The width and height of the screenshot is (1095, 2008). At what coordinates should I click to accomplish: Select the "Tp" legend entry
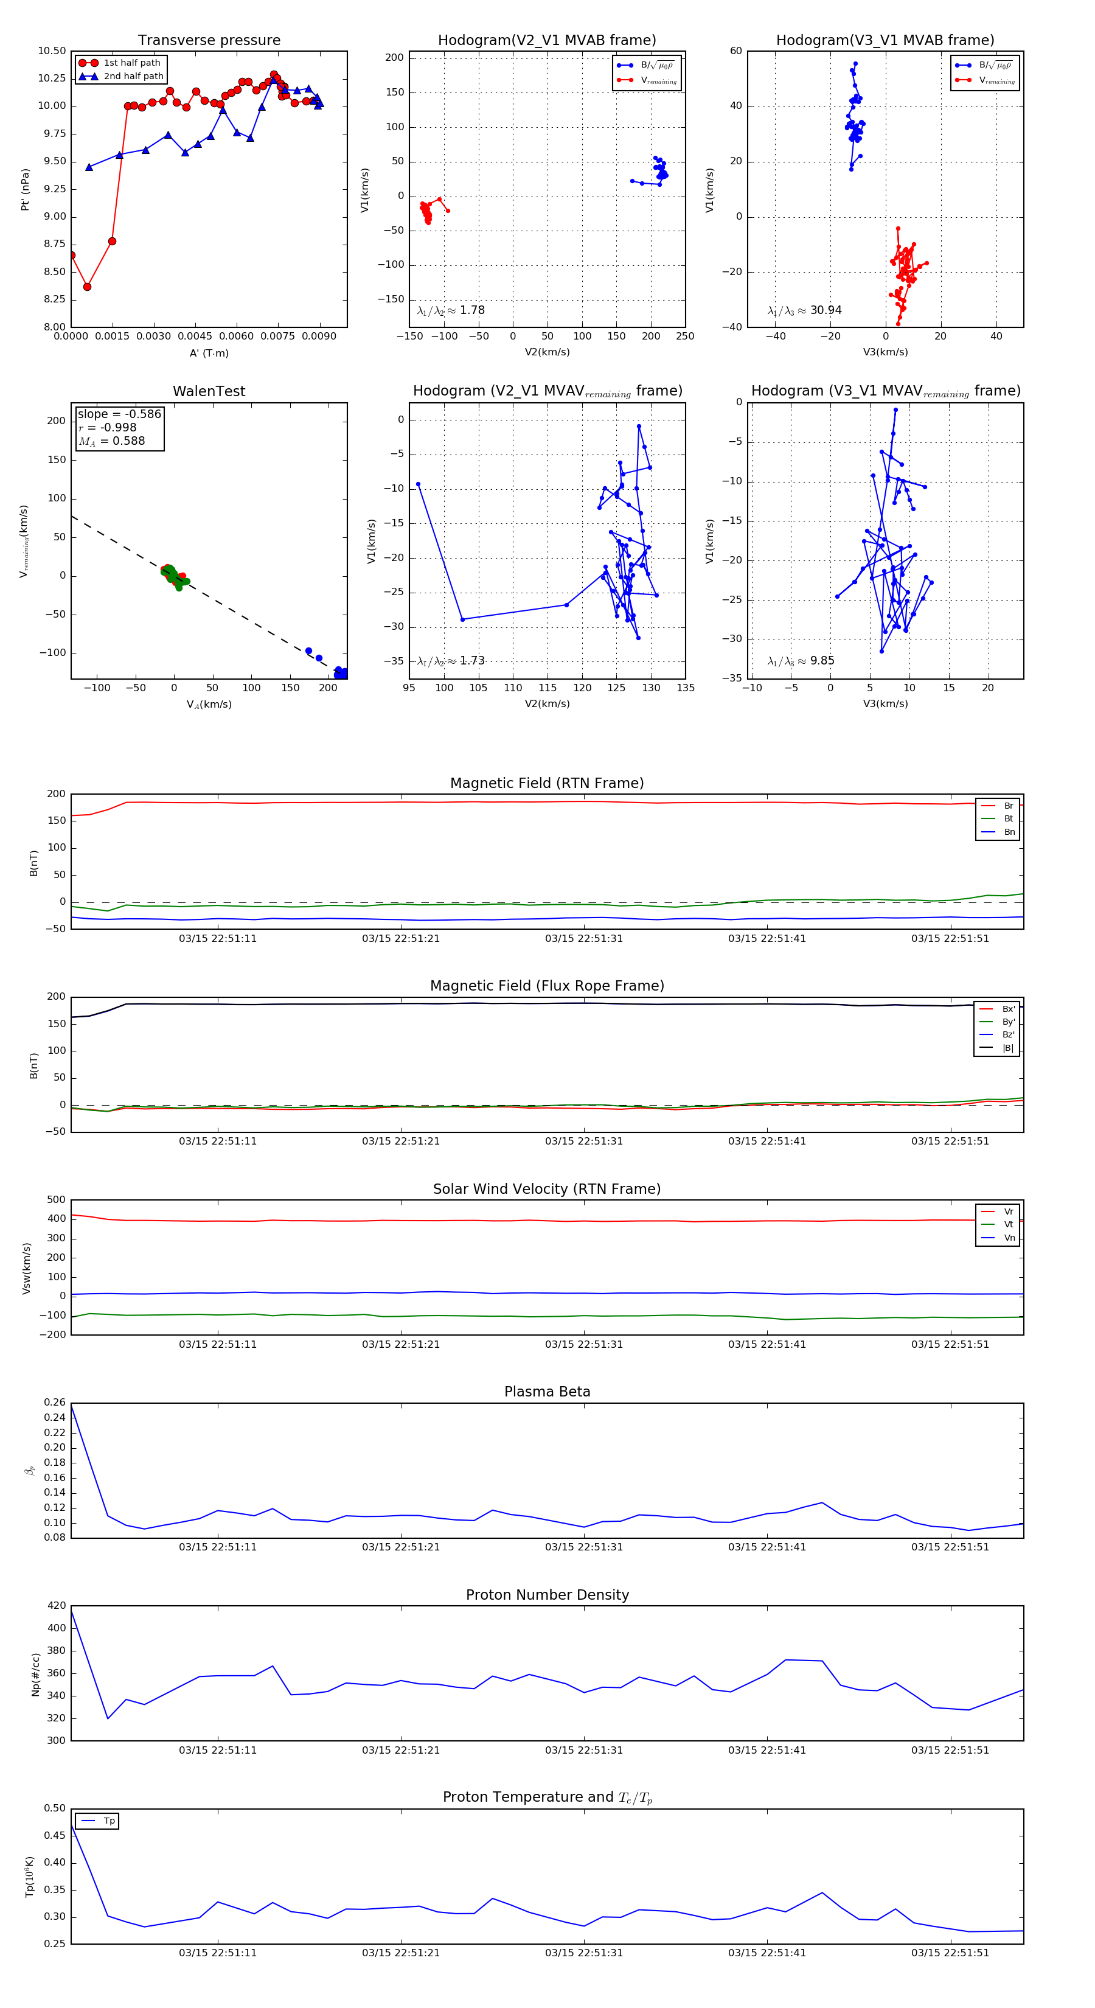point(97,1821)
